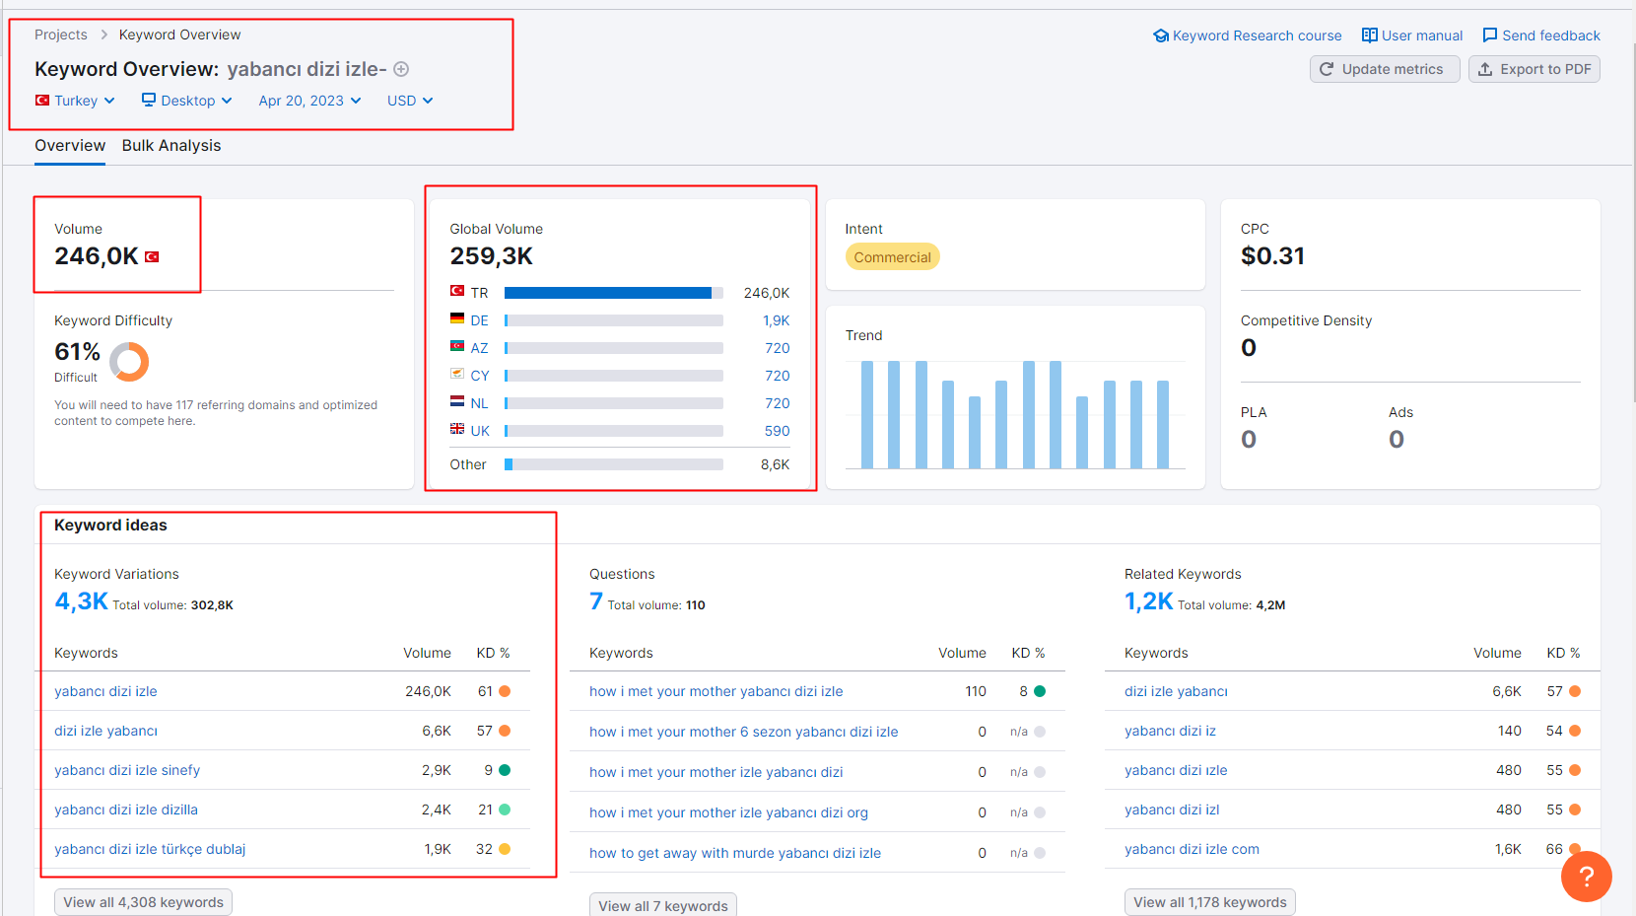Expand the Desktop device dropdown

tap(186, 101)
